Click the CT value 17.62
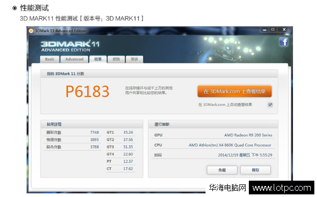 128,169
